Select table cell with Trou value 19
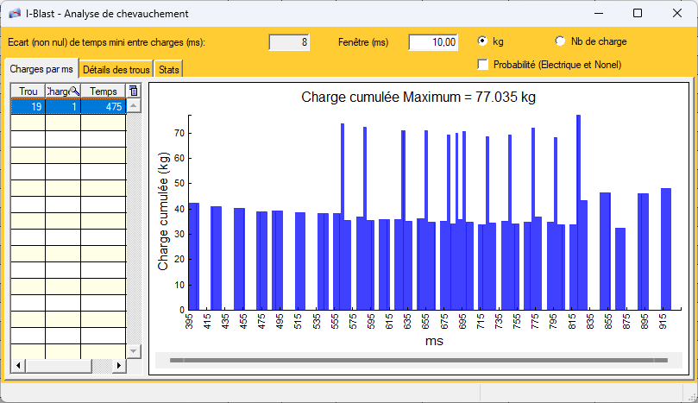 (28, 106)
